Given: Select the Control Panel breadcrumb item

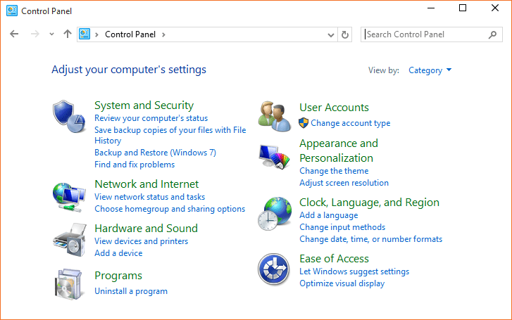Looking at the screenshot, I should 131,34.
